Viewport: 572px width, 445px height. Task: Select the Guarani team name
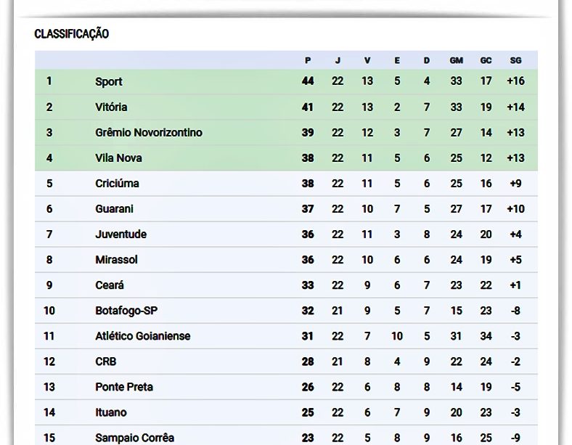pyautogui.click(x=114, y=208)
